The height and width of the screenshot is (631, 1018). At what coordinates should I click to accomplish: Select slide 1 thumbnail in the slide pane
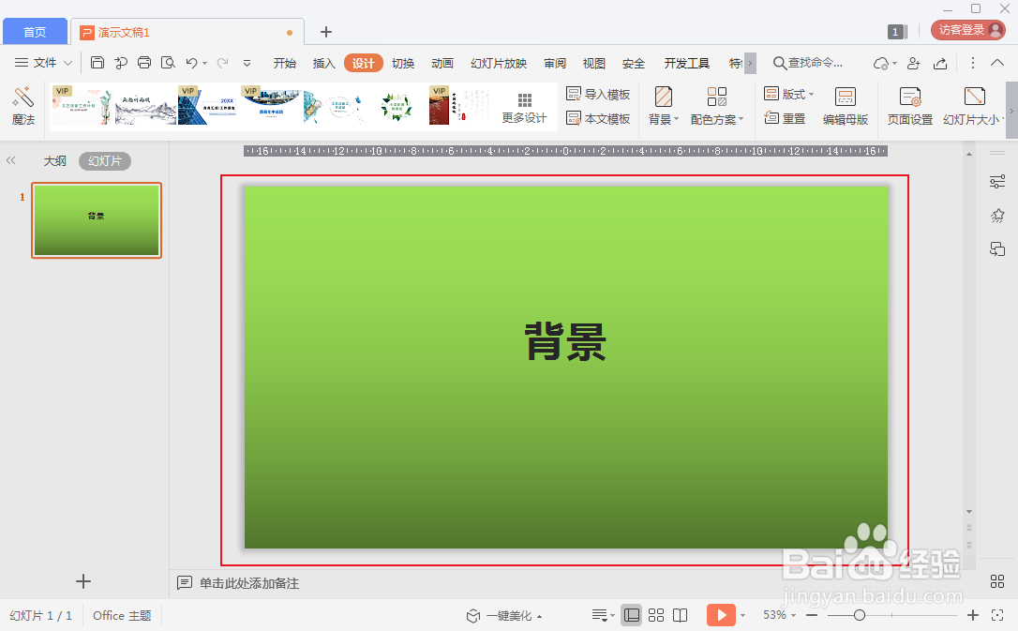pos(97,219)
